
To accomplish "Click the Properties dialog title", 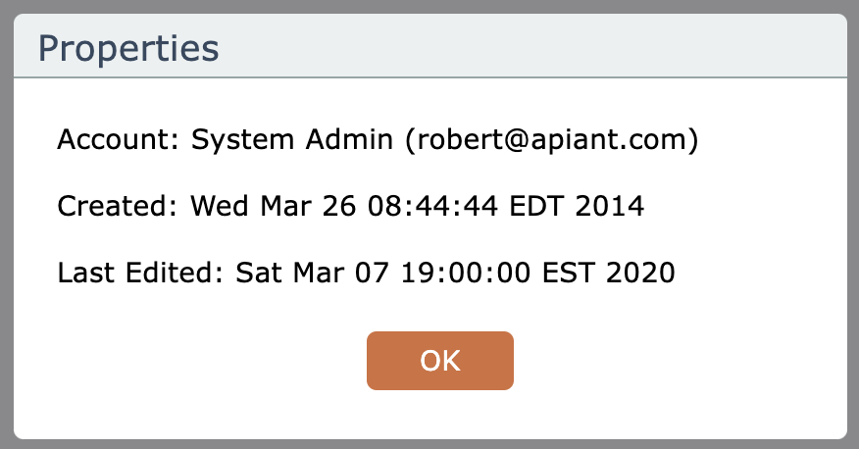I will 127,48.
